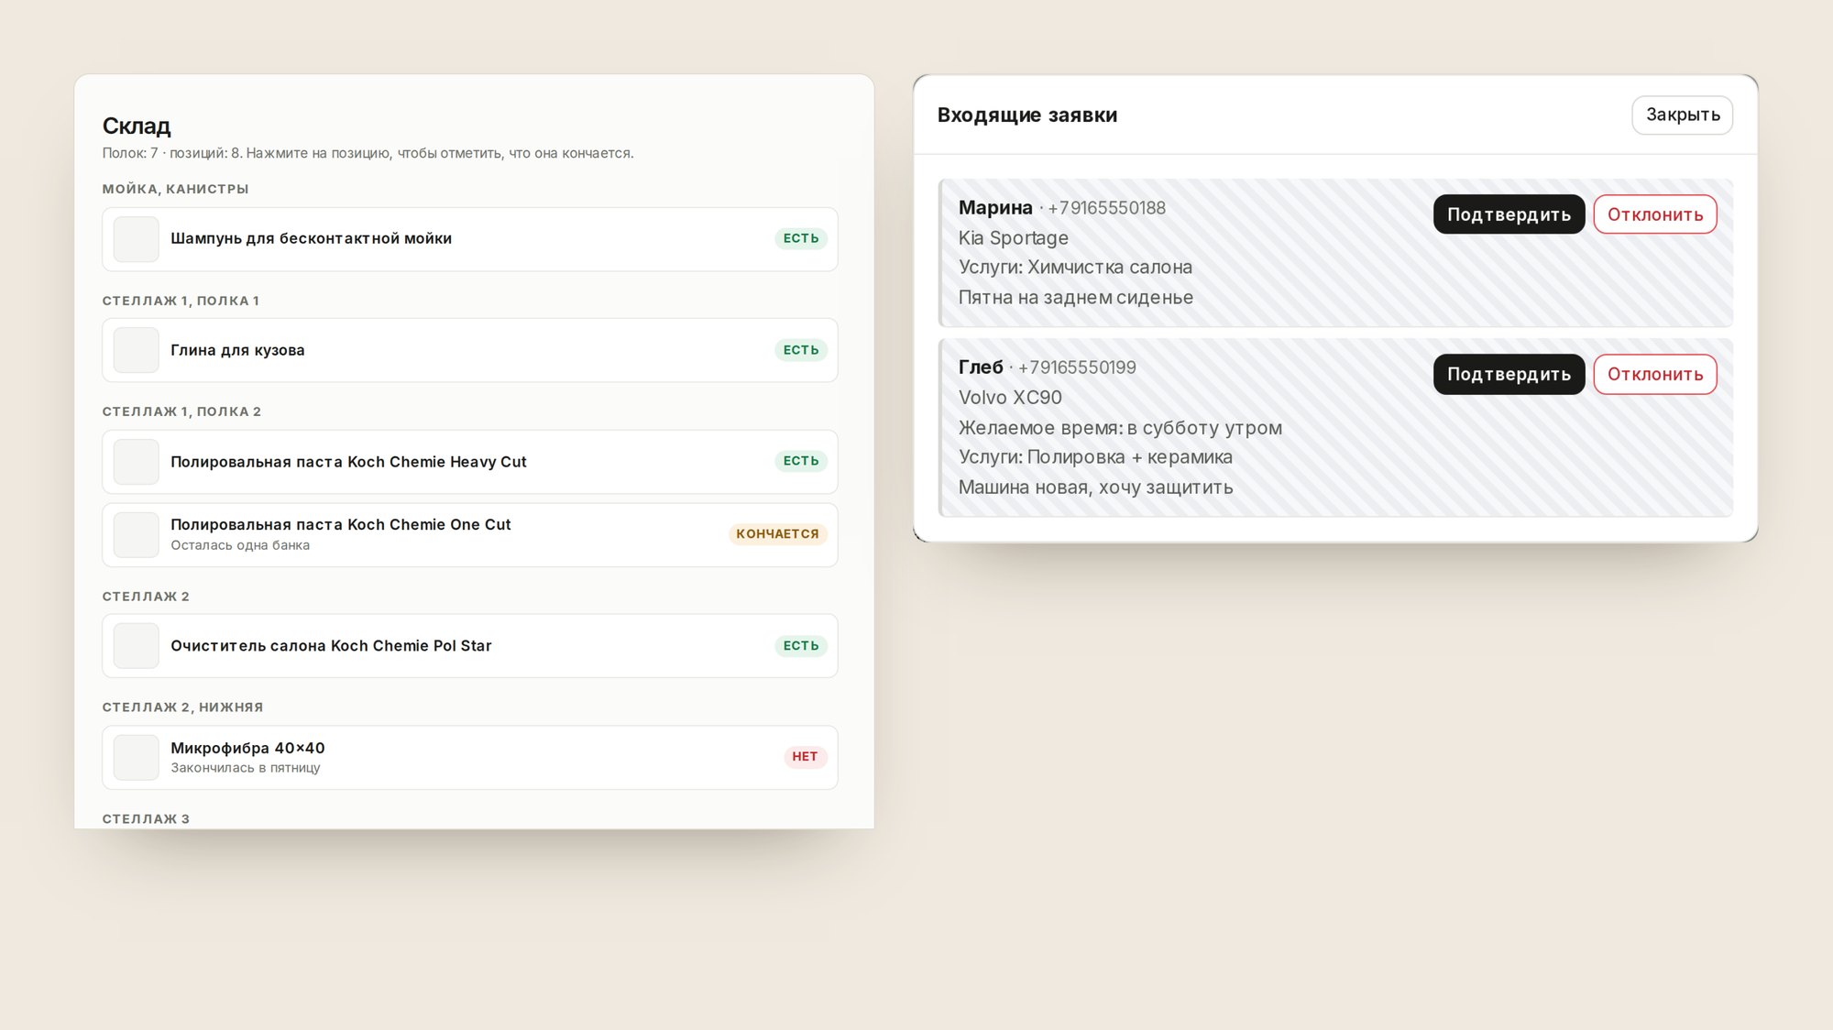Click the Осталась одна банка note
This screenshot has height=1030, width=1833.
[240, 545]
